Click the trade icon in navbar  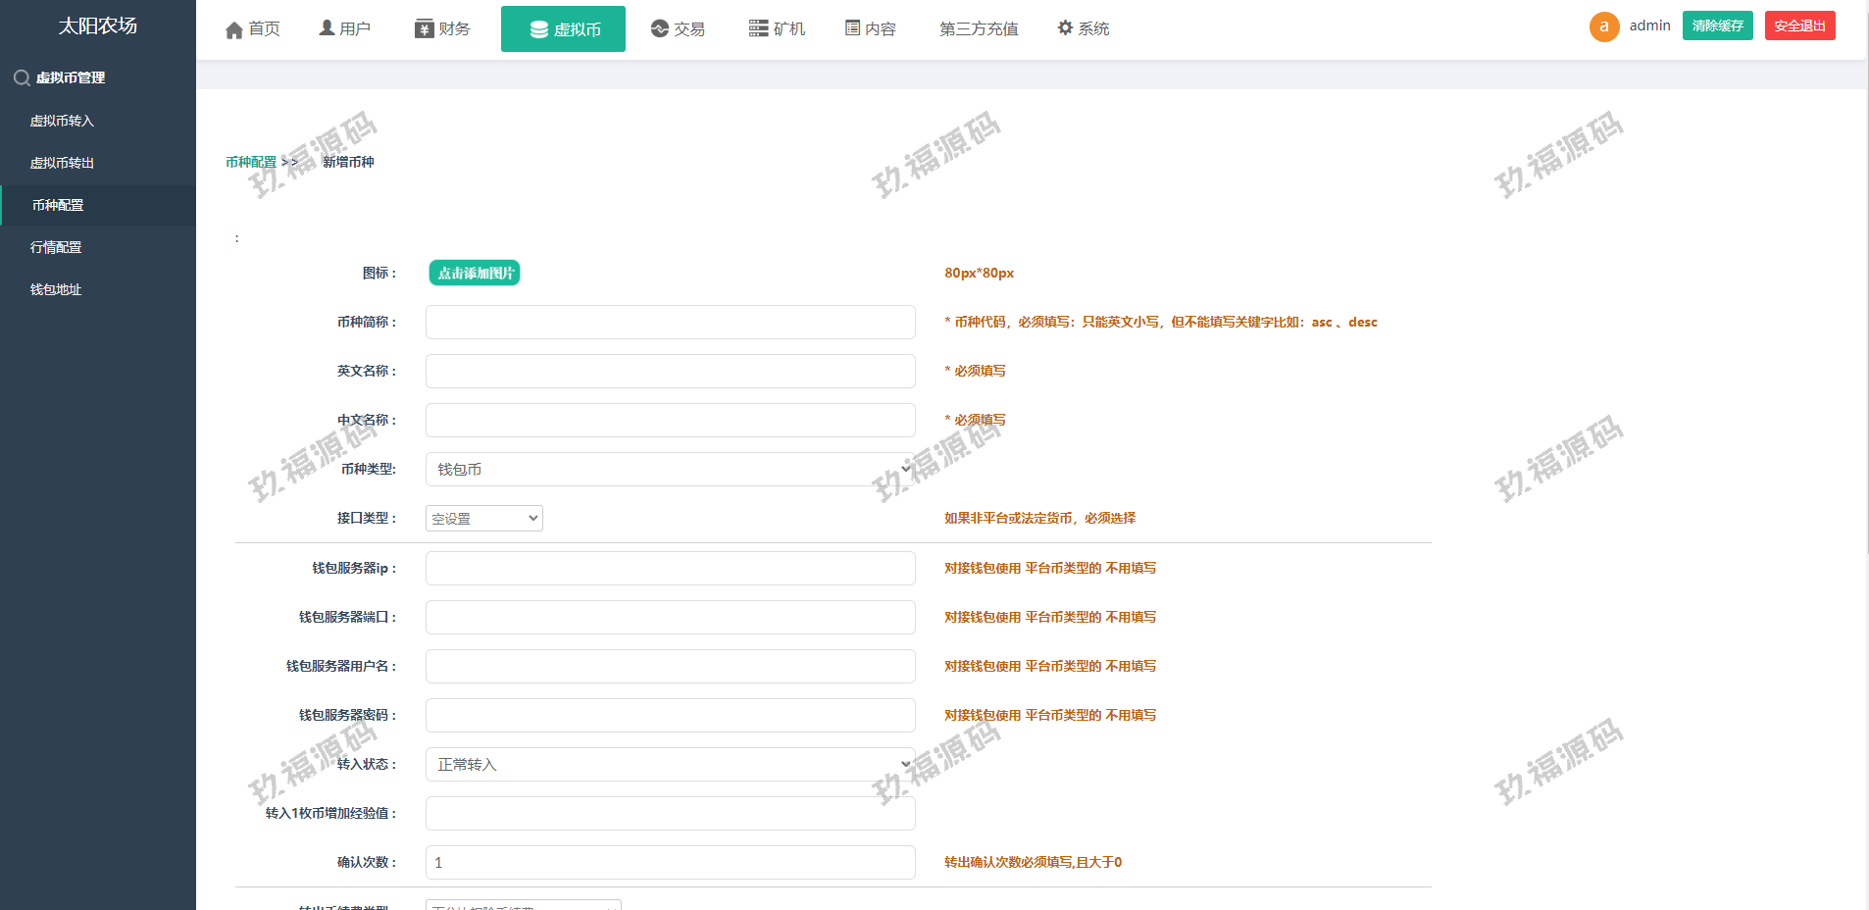pos(659,28)
